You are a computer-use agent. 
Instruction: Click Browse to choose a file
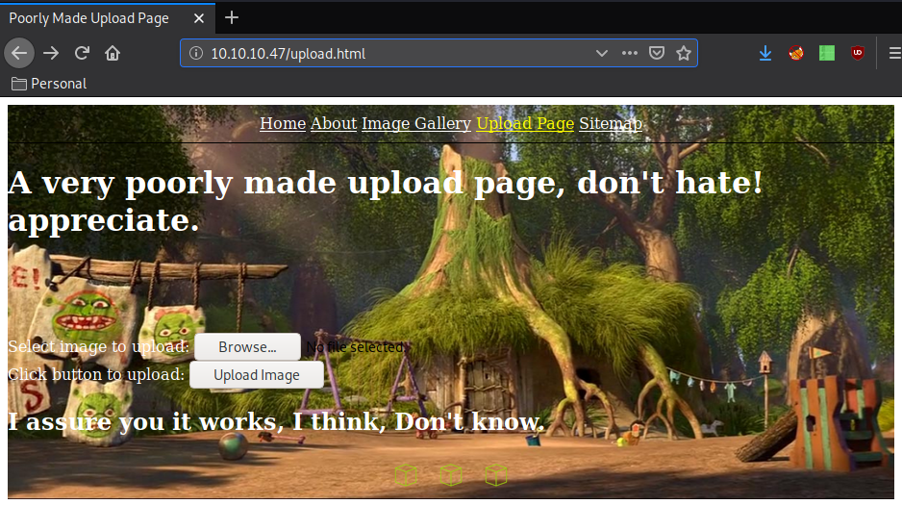(247, 347)
